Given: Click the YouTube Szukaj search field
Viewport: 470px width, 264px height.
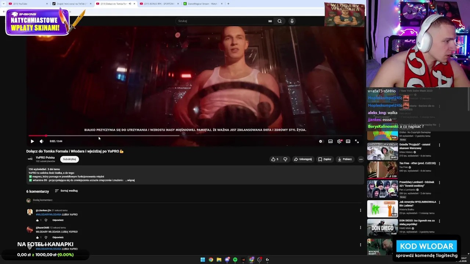Looking at the screenshot, I should coord(222,21).
